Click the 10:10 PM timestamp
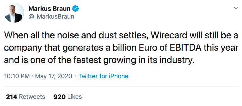Image resolution: width=242 pixels, height=106 pixels. [17, 76]
